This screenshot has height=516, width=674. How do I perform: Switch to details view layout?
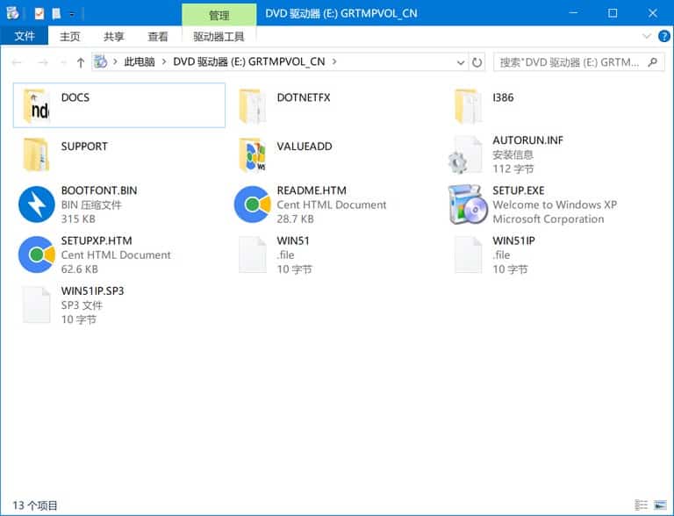(x=641, y=505)
